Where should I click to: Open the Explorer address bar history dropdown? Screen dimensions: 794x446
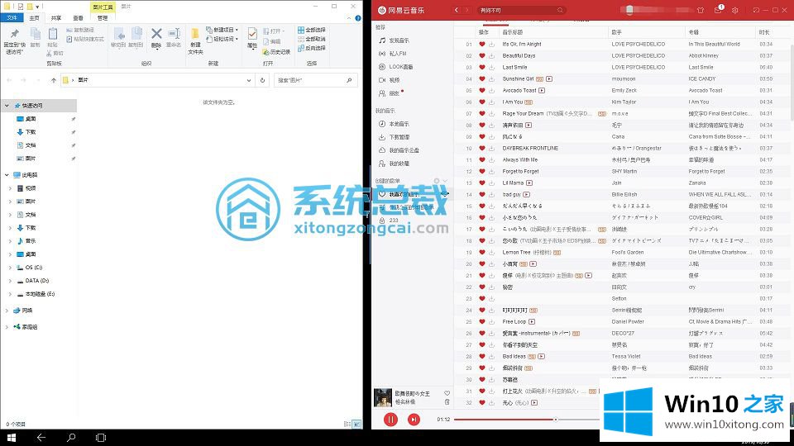click(249, 80)
